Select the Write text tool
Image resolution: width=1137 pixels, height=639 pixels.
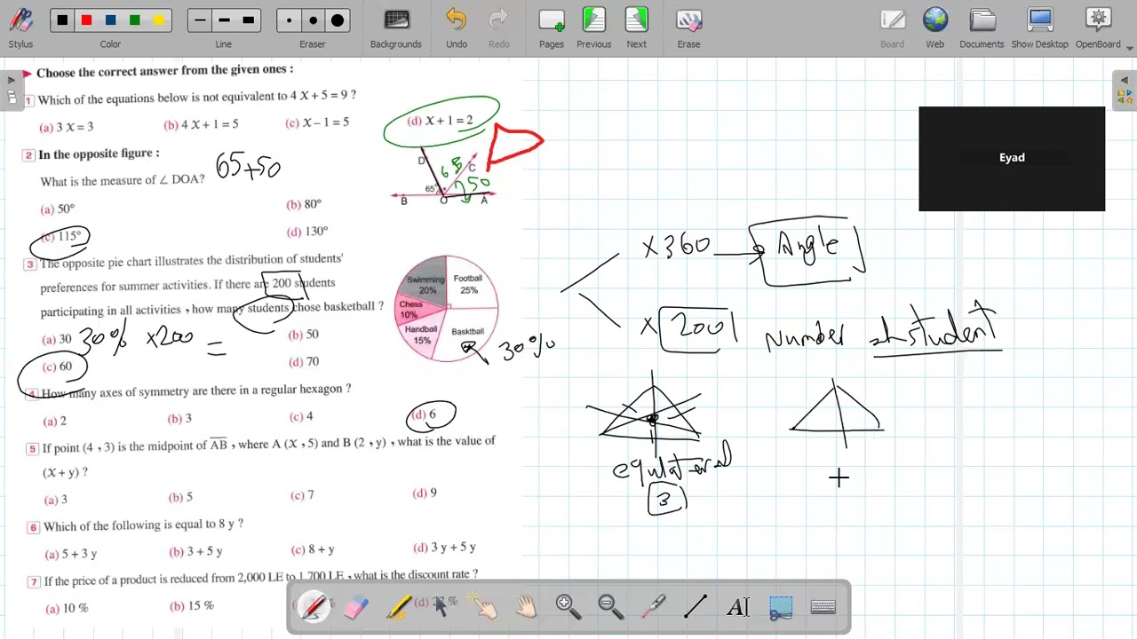click(x=738, y=607)
